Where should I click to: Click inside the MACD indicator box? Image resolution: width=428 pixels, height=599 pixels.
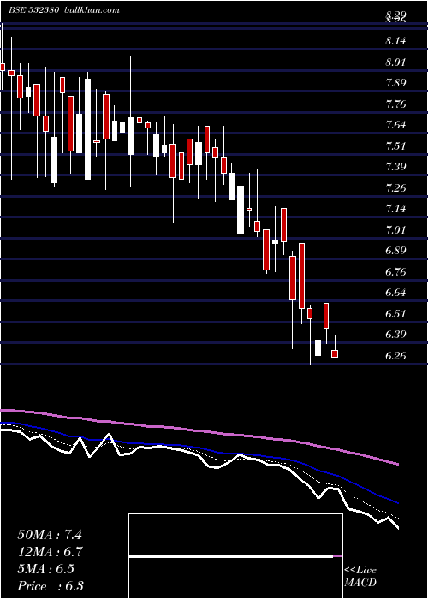click(x=235, y=556)
